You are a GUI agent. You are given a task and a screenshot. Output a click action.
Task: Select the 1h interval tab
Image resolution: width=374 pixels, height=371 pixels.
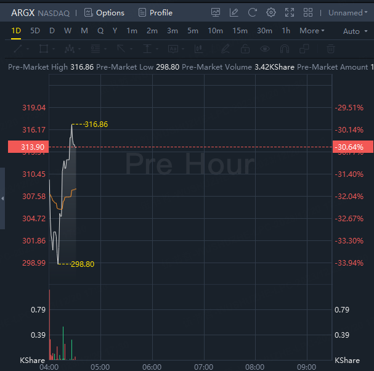pyautogui.click(x=286, y=31)
